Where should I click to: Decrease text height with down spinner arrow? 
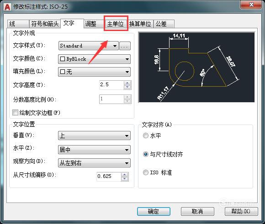tap(127, 87)
